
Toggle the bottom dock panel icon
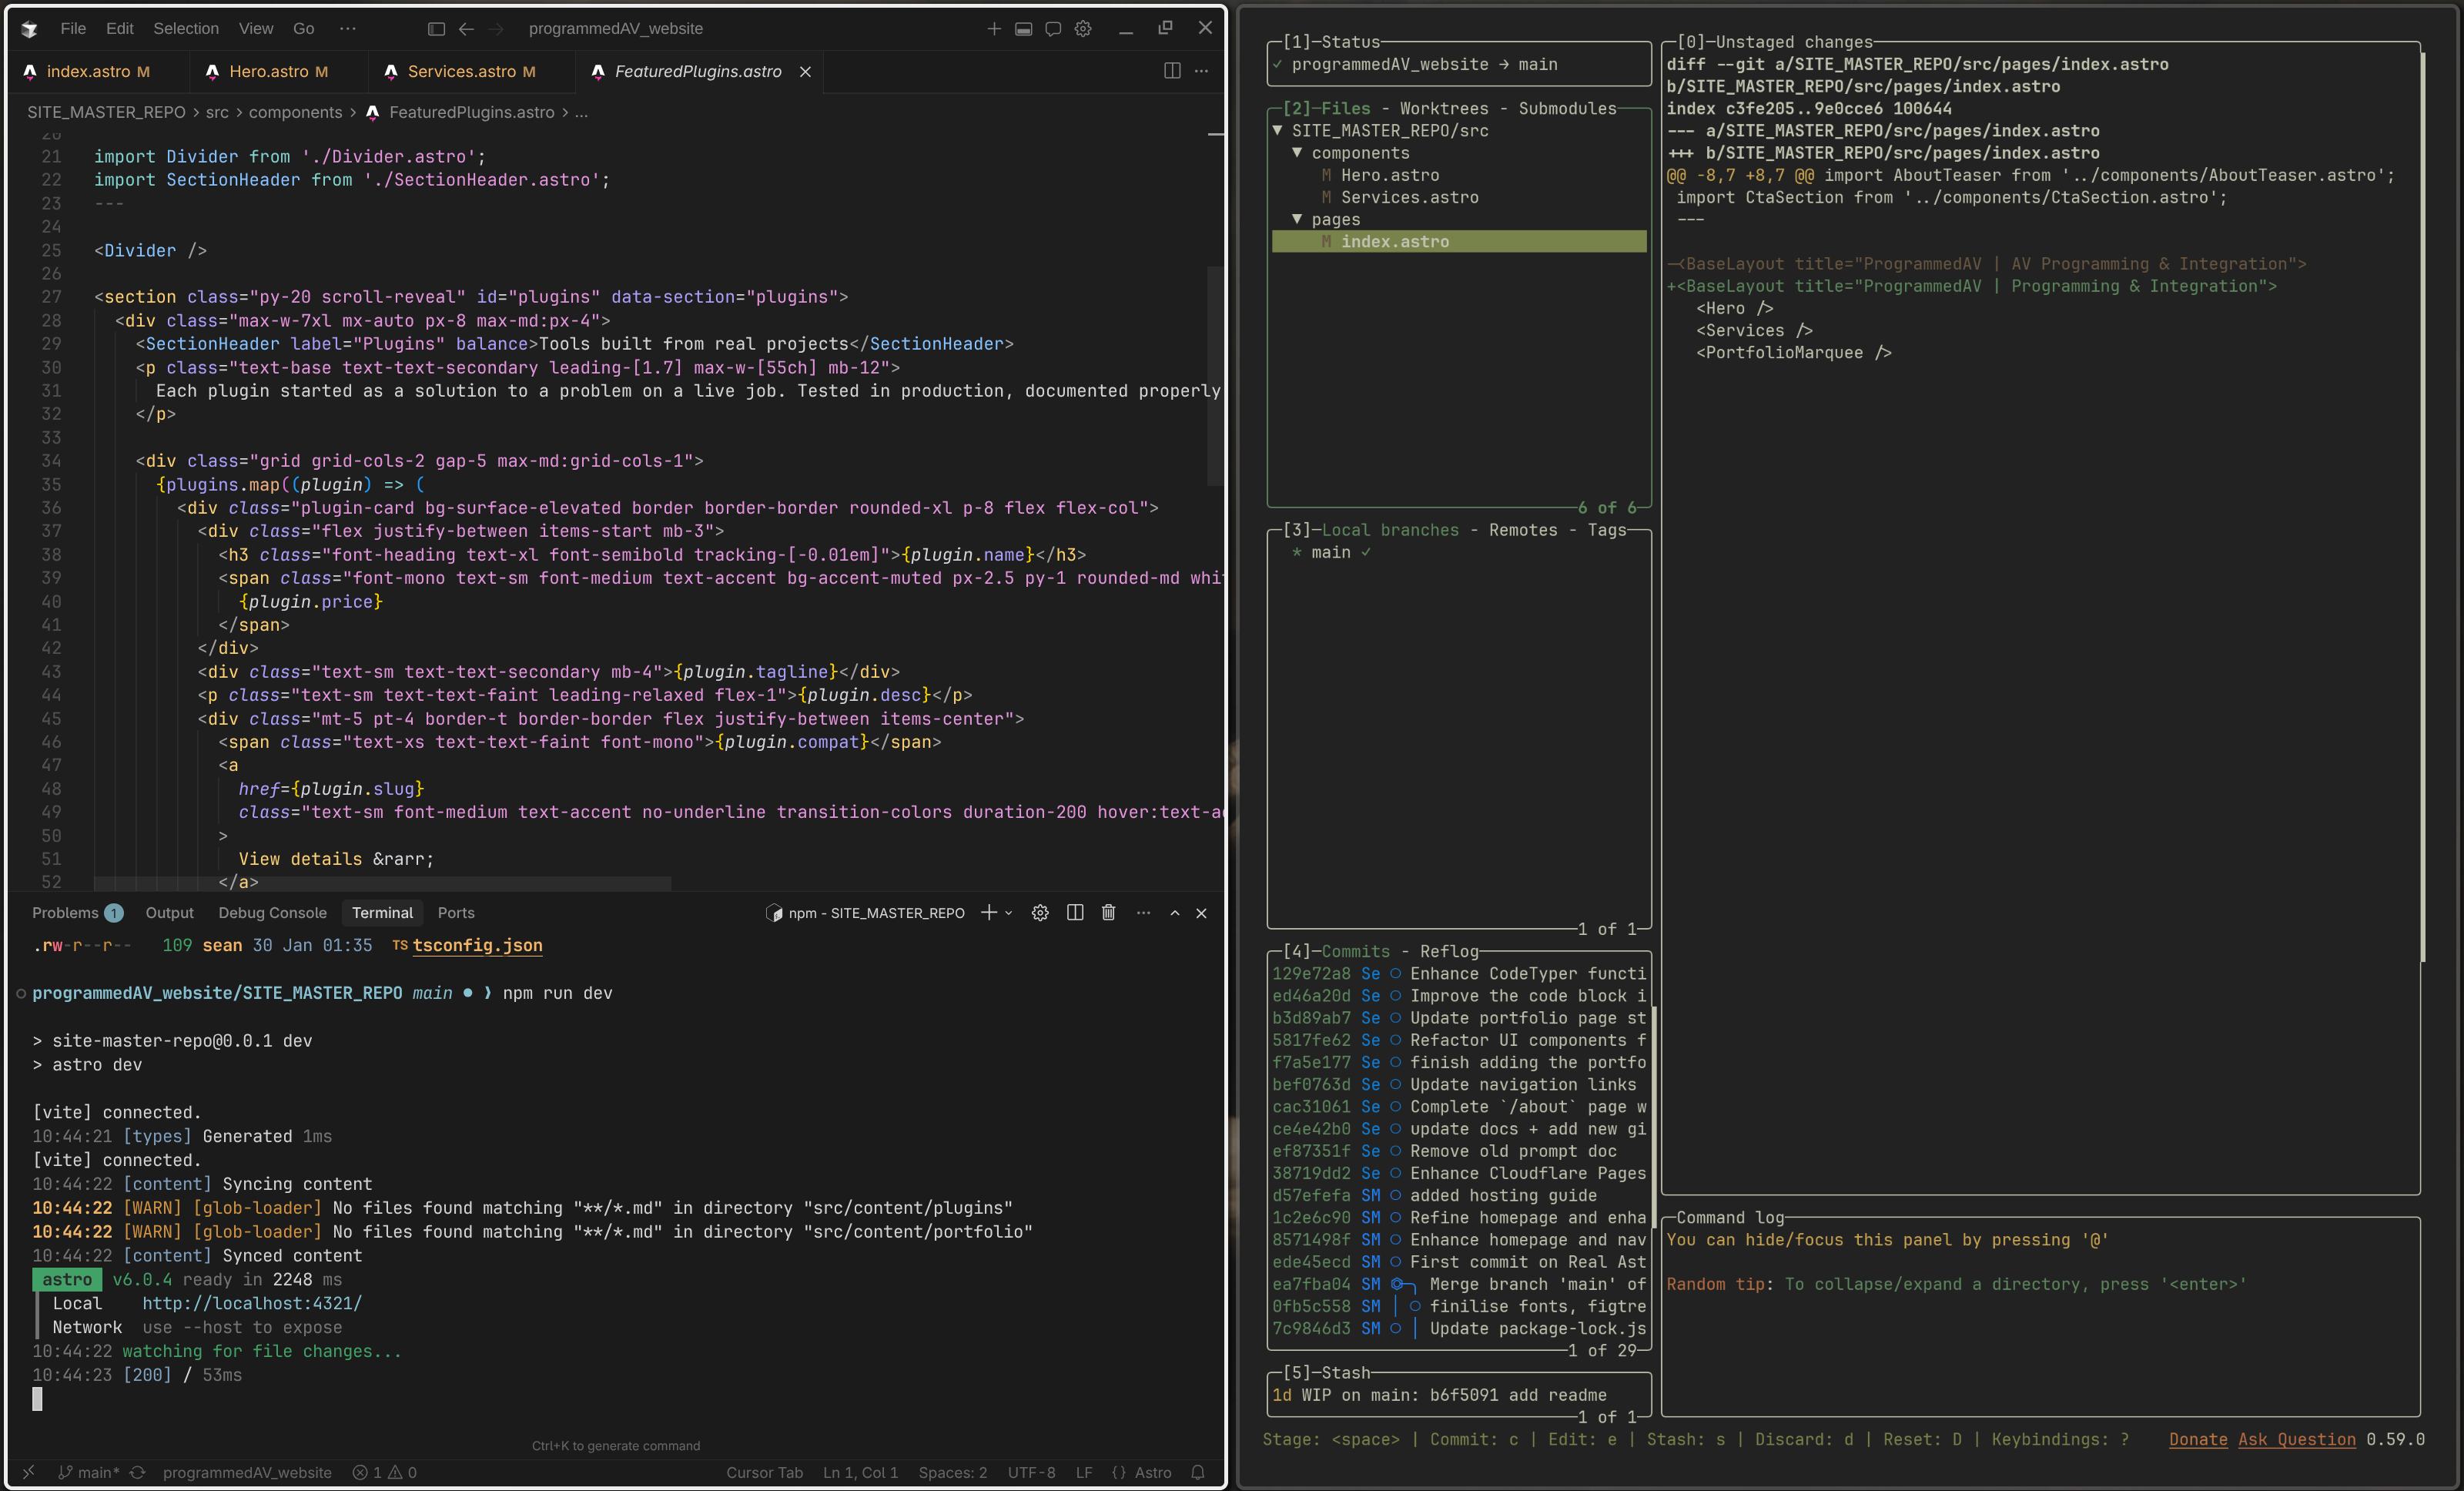click(1023, 29)
